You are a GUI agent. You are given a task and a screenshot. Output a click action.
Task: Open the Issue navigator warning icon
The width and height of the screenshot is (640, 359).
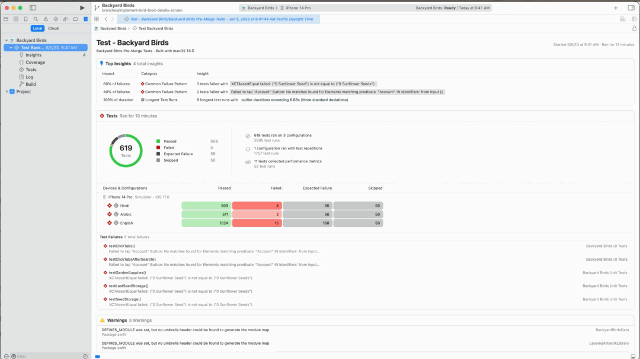pos(46,19)
